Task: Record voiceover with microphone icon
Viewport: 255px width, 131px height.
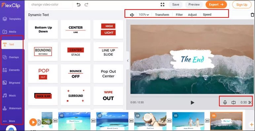Action: 225,102
